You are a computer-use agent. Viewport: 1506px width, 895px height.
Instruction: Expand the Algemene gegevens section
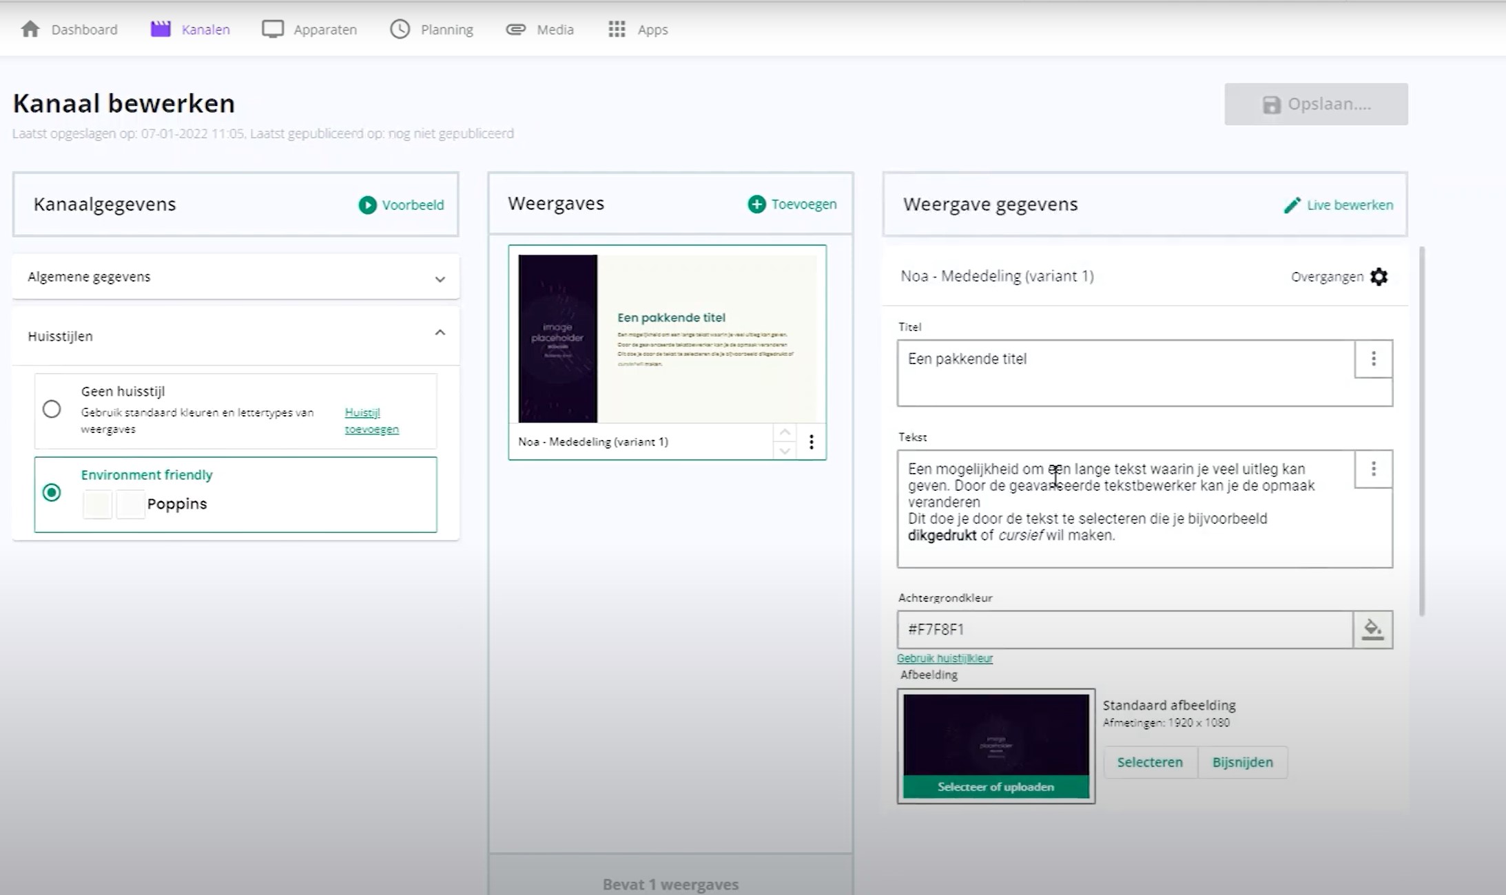pos(440,279)
